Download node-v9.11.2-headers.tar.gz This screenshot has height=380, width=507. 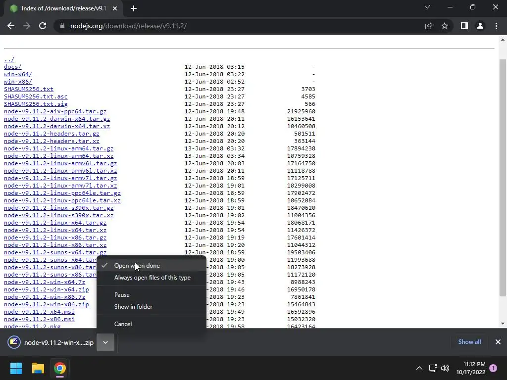pyautogui.click(x=51, y=134)
